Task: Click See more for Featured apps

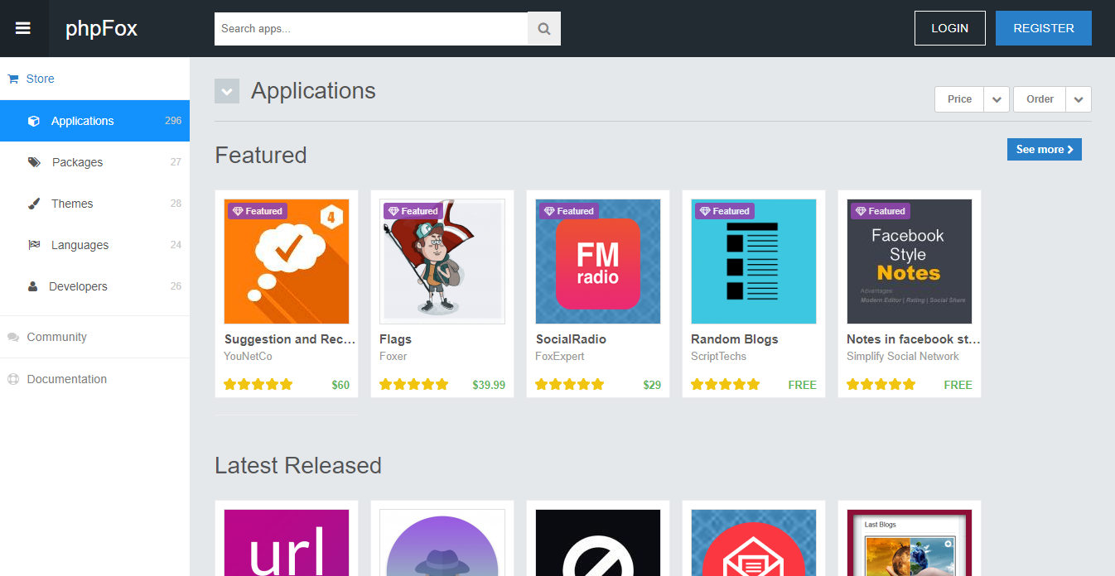Action: click(x=1044, y=150)
